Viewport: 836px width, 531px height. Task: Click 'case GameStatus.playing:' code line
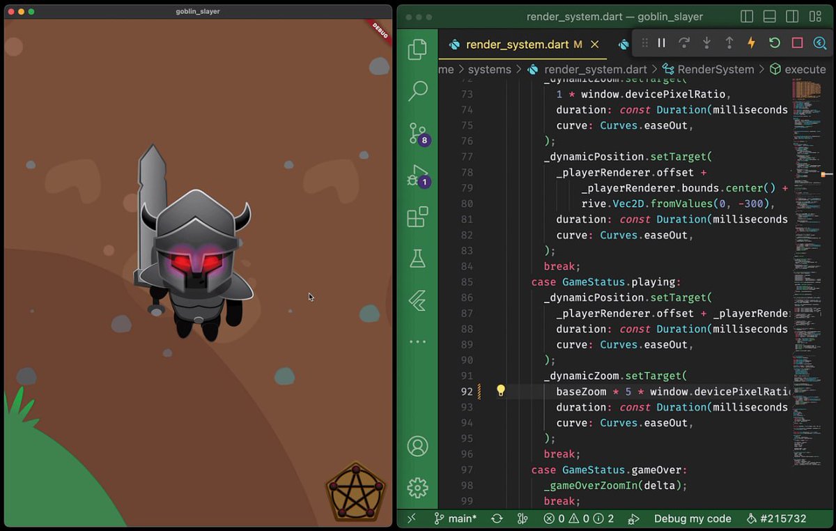pyautogui.click(x=605, y=282)
